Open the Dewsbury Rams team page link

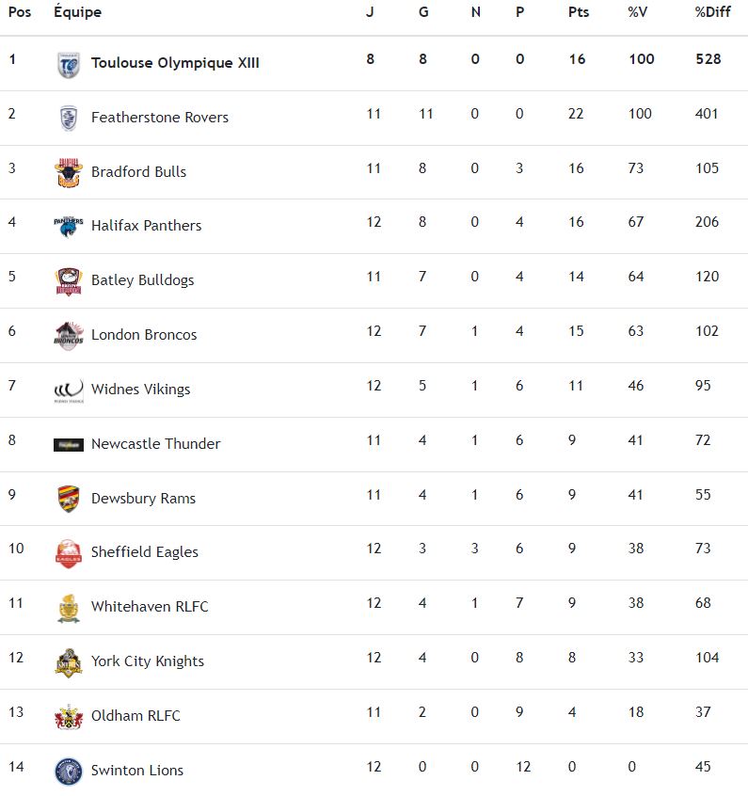coord(143,498)
